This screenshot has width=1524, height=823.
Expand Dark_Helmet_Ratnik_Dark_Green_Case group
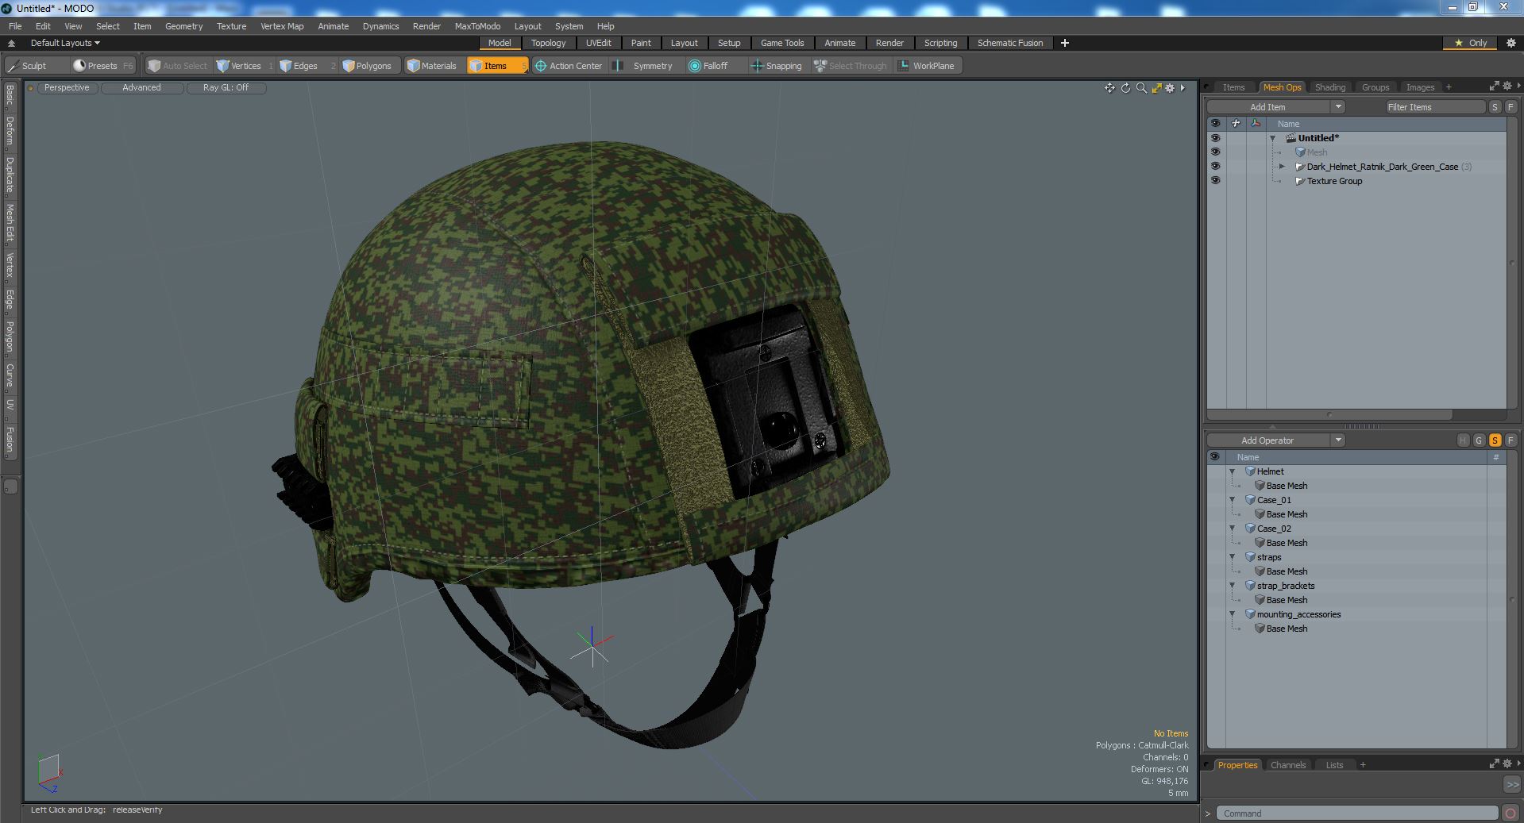pyautogui.click(x=1282, y=167)
